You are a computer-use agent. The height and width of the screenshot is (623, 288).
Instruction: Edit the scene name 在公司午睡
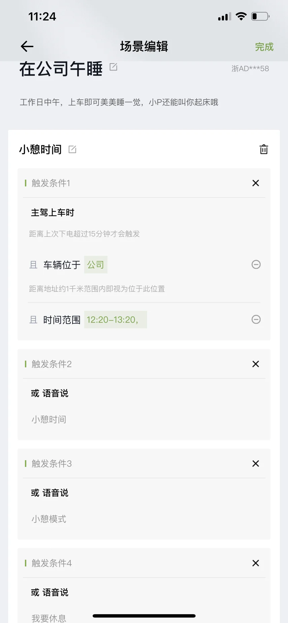point(113,67)
